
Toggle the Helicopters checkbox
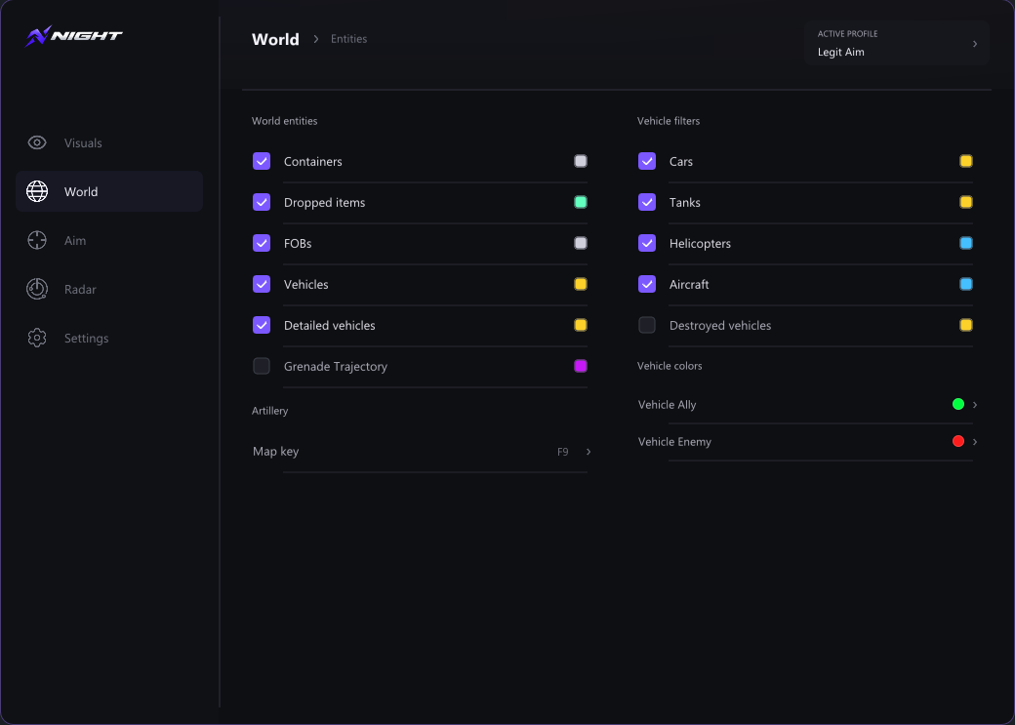point(647,243)
